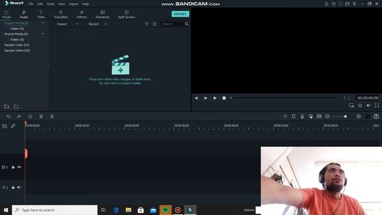
Task: Open the Edit adjust sliders tool
Action: tap(52, 116)
